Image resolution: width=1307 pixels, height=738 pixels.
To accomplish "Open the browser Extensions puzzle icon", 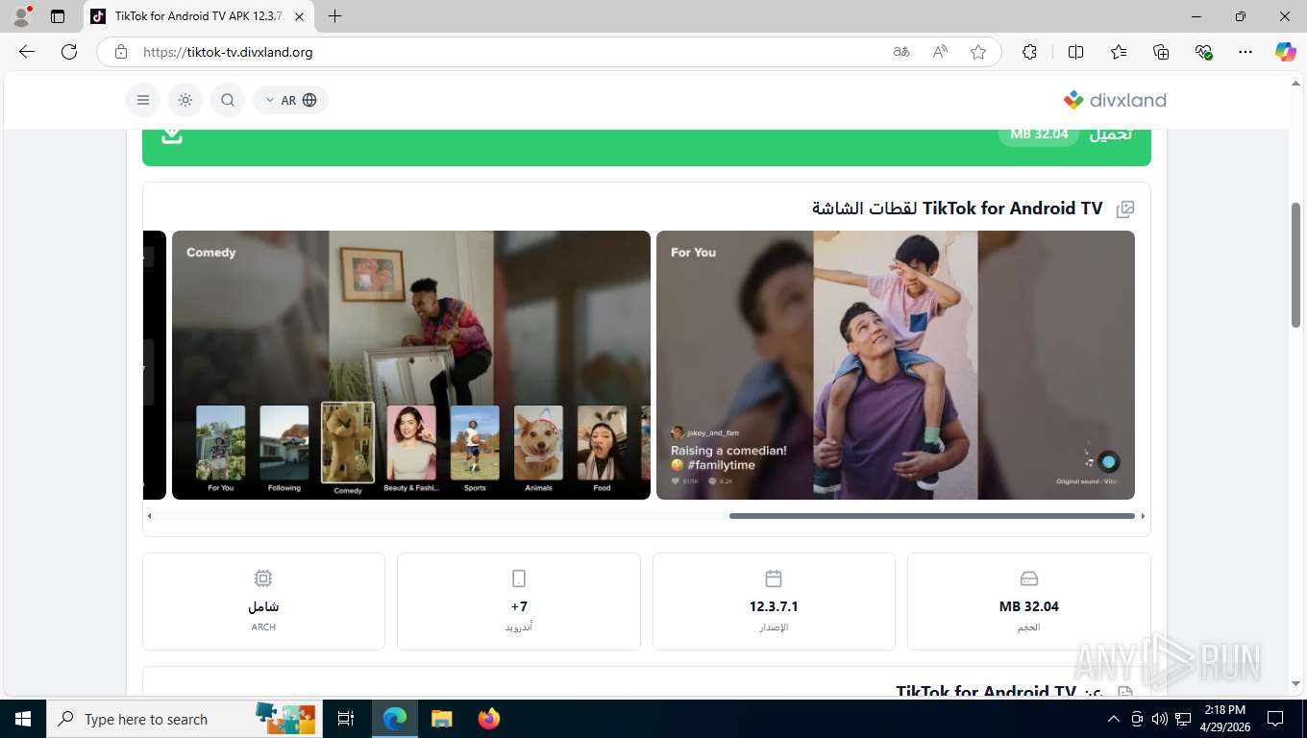I will [x=1029, y=52].
